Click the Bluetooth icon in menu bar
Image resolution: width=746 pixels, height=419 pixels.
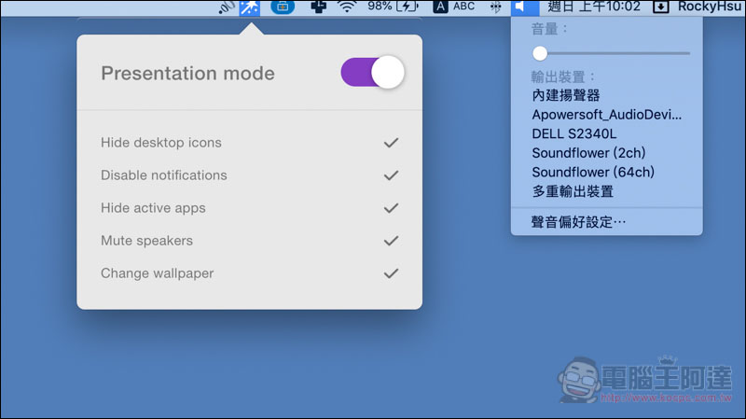point(495,7)
